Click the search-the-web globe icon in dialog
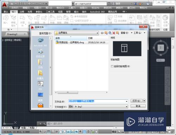176x135 pixels. click(x=110, y=33)
